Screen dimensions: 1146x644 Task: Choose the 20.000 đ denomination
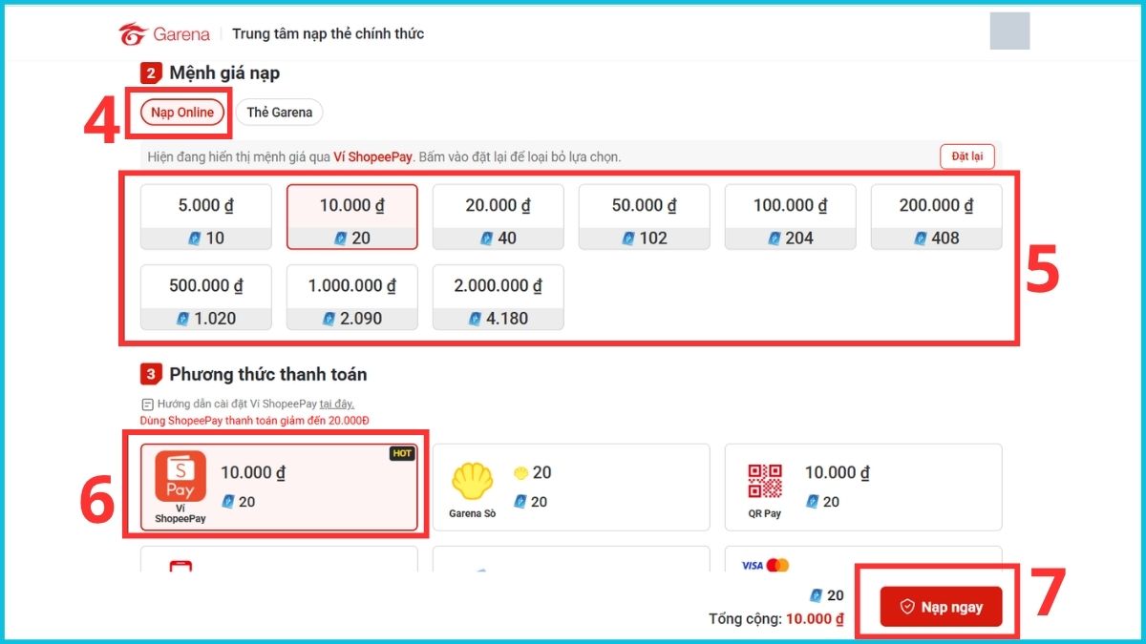point(499,217)
